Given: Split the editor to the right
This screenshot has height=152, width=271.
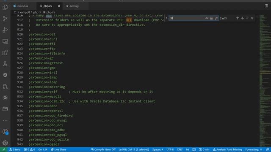Looking at the screenshot, I should [266, 6].
